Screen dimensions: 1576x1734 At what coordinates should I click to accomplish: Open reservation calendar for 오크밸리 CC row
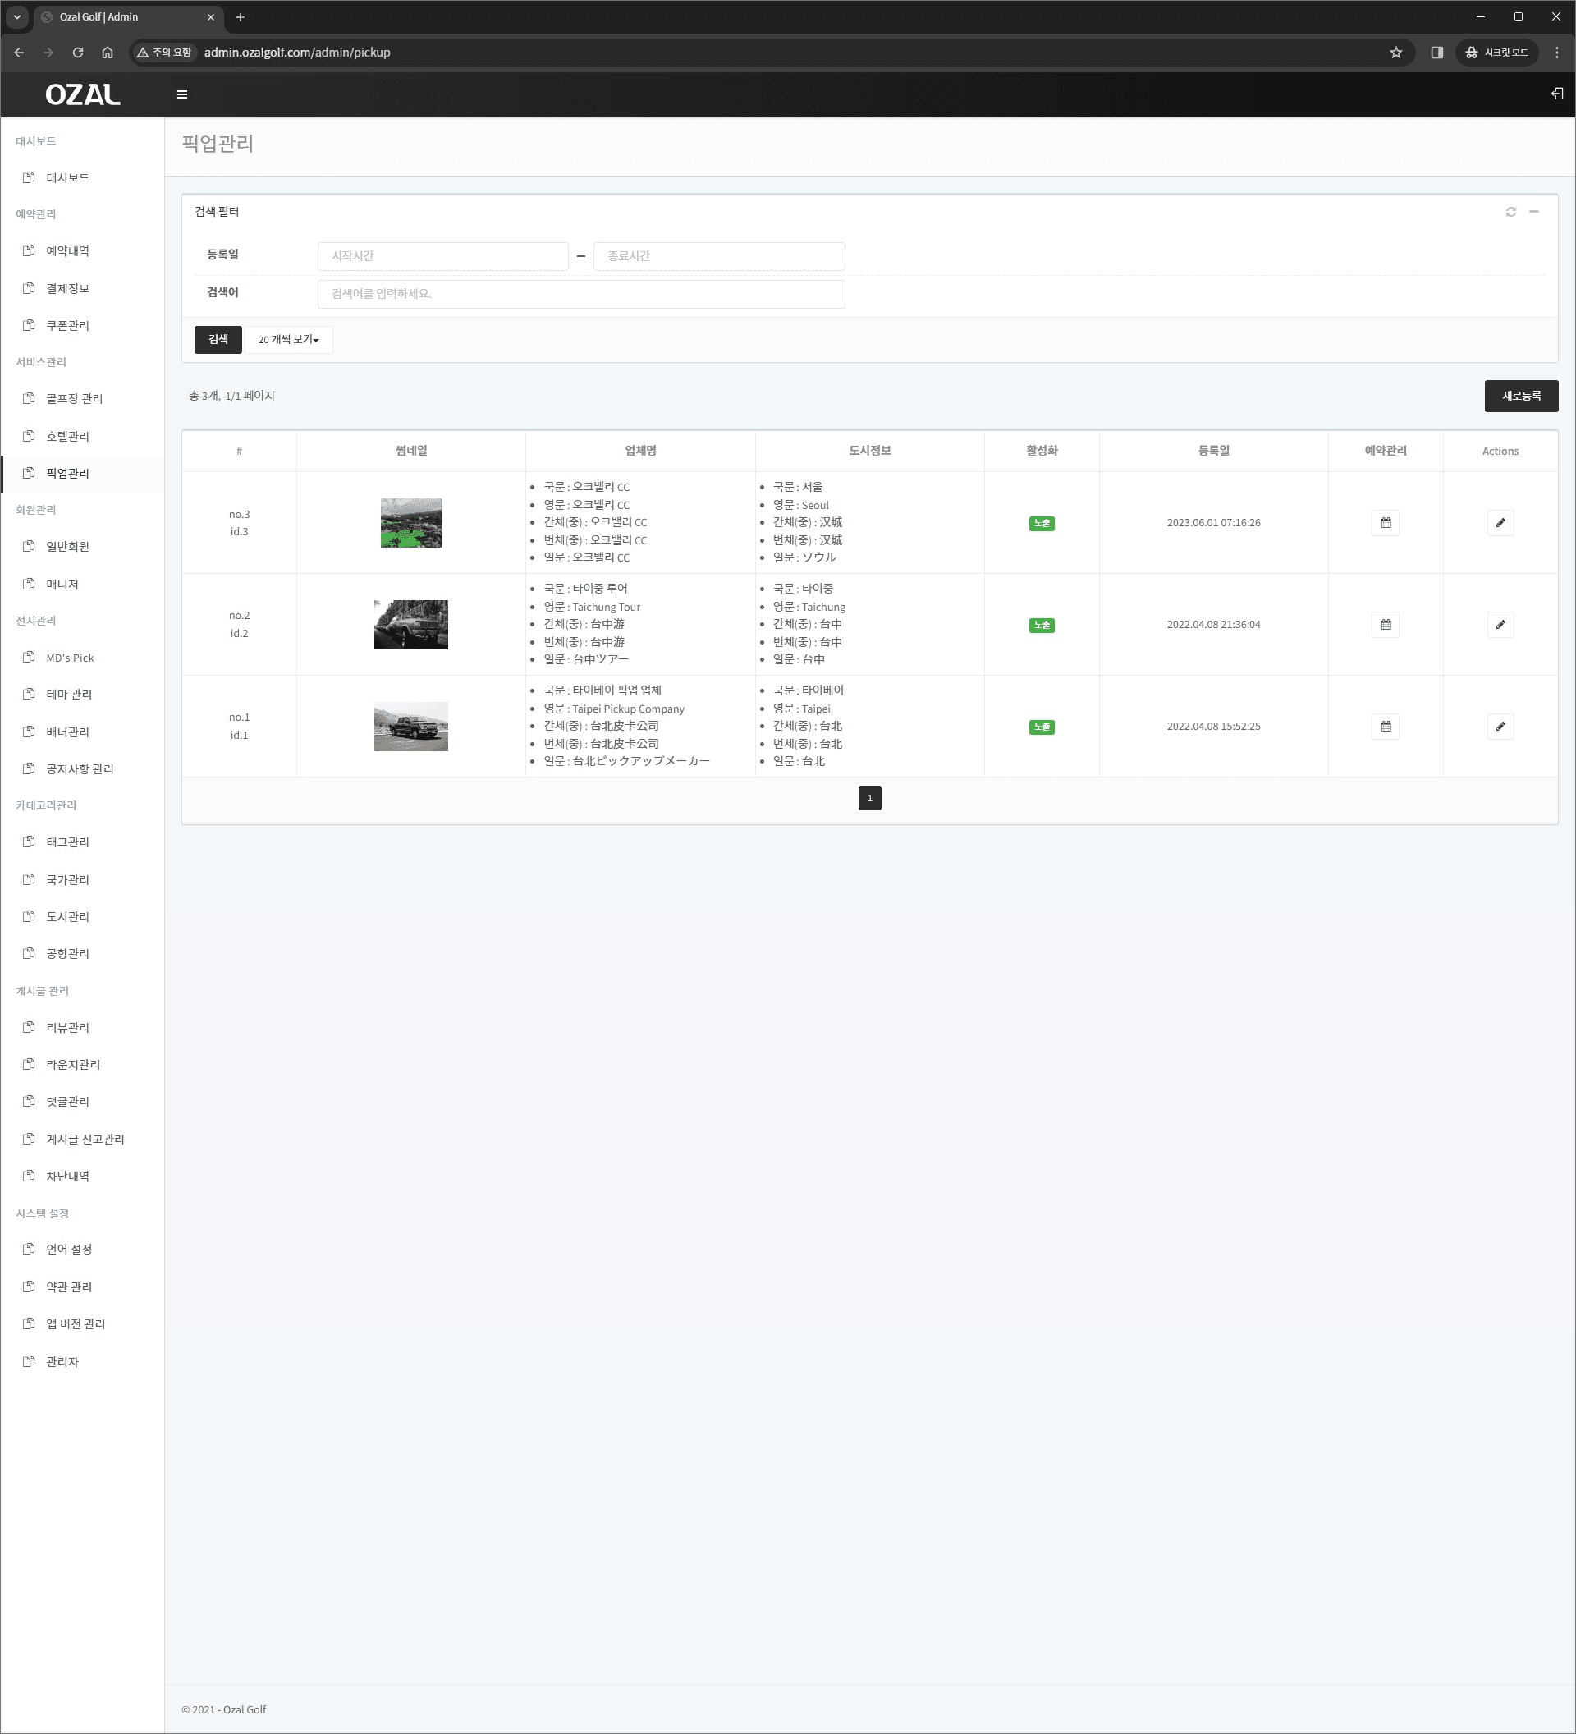pos(1385,523)
